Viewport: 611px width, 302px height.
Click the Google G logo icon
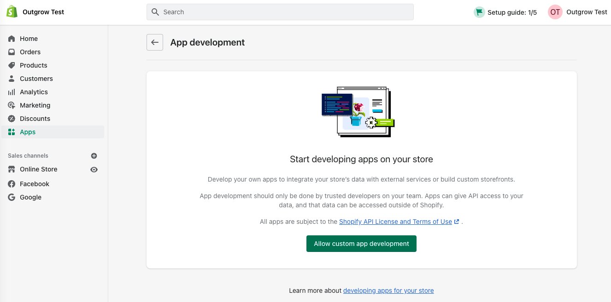point(12,197)
